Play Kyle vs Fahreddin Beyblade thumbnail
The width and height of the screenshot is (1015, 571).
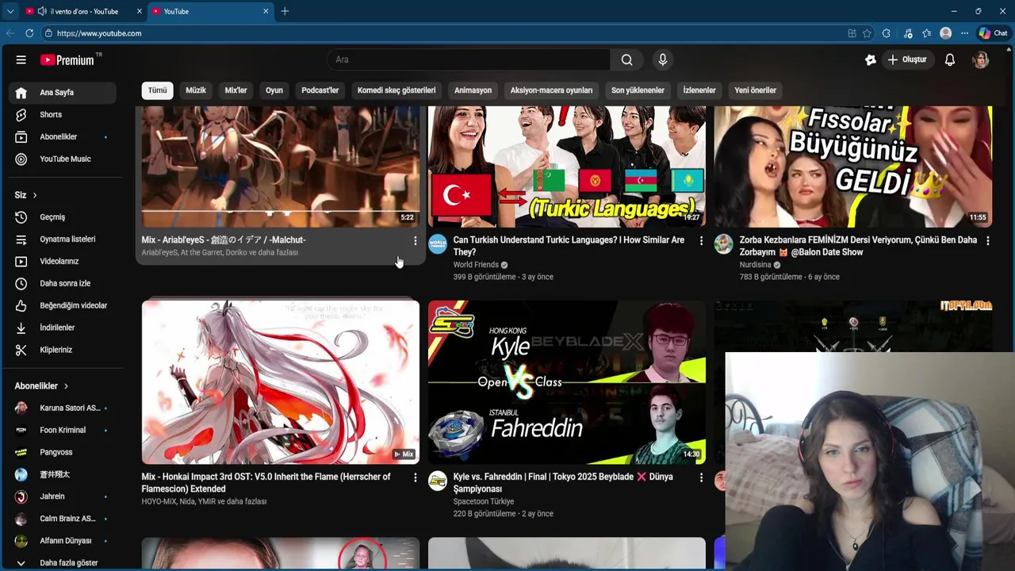(567, 382)
